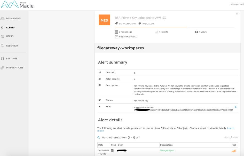
Task: Open the Learn more link
Action: click(231, 128)
